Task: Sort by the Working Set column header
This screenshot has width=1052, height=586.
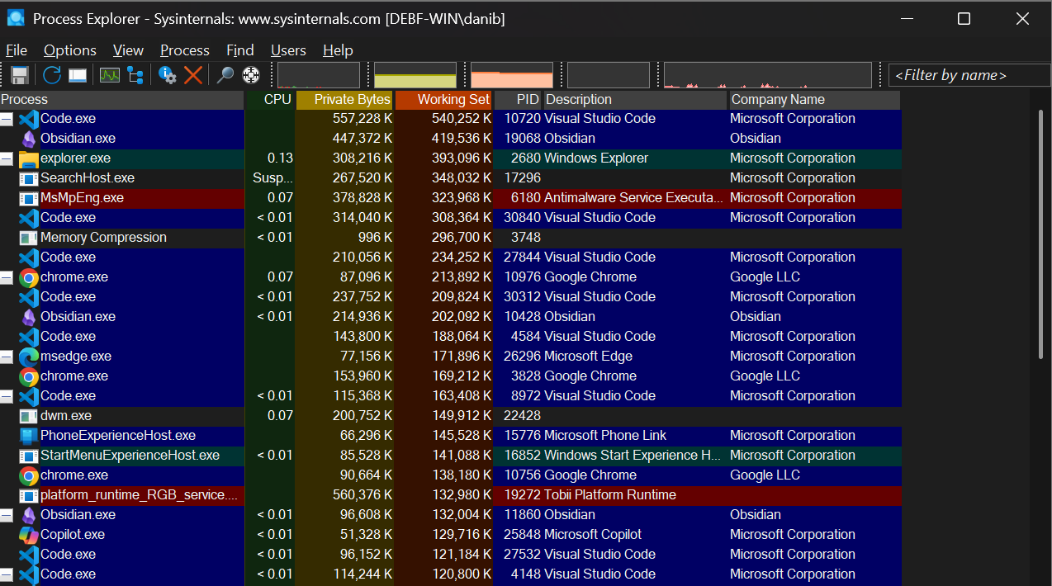Action: (443, 100)
